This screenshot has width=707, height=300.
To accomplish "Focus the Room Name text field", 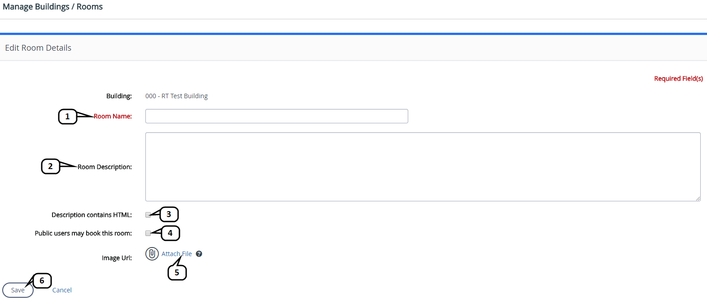I will (276, 116).
